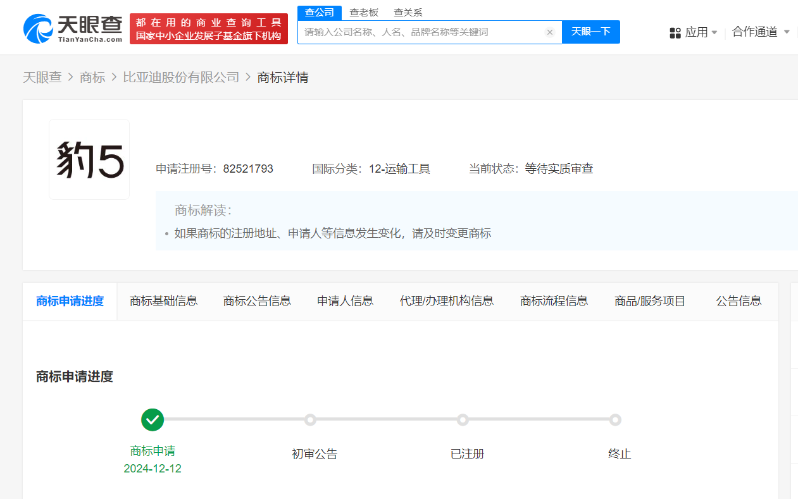Open the 应用 grid icon menu

coord(675,33)
